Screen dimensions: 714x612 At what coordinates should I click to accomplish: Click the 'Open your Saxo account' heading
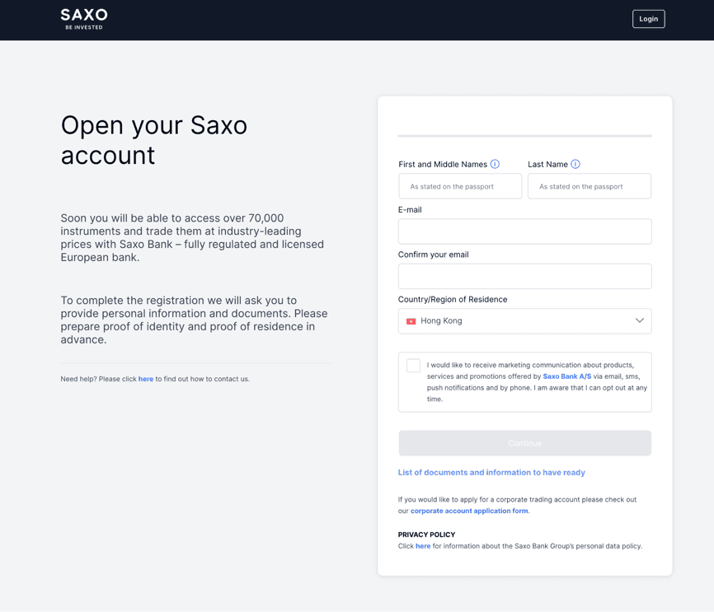[x=154, y=140]
